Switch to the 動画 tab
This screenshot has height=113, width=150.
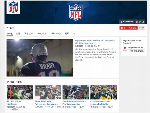point(18,34)
